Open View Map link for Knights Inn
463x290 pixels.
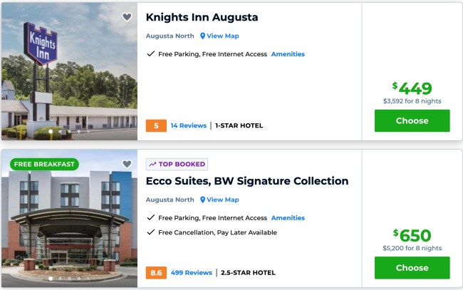click(x=222, y=36)
